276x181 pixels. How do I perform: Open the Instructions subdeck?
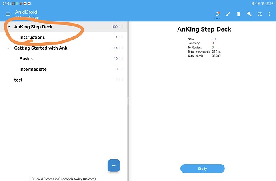pos(63,37)
